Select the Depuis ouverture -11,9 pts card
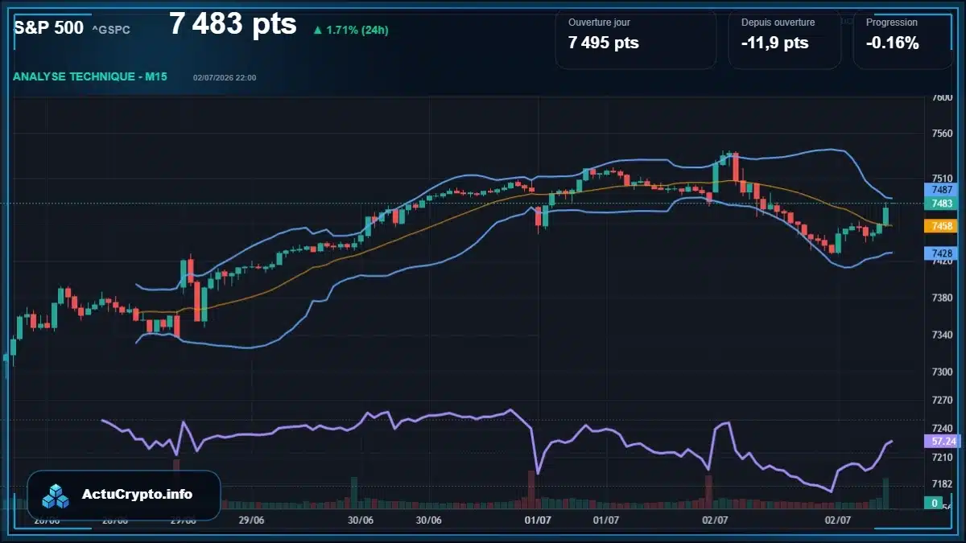Viewport: 966px width, 543px height. click(785, 39)
